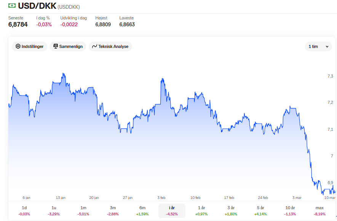This screenshot has width=337, height=221.
Task: Click the 7,2 y-axis label
Action: pyautogui.click(x=331, y=102)
